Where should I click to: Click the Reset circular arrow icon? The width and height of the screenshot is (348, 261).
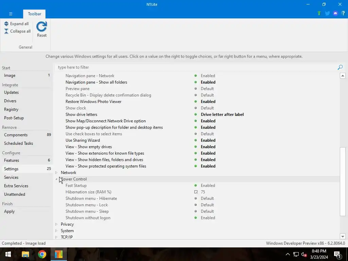(42, 27)
